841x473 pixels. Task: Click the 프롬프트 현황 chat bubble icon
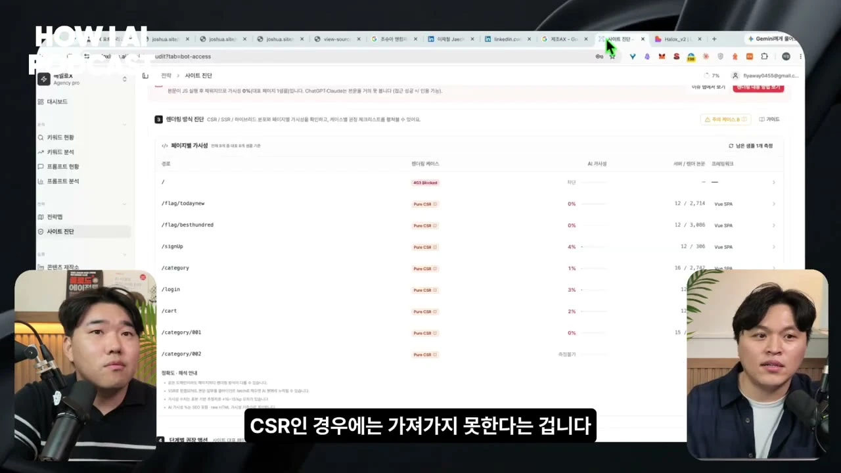41,167
